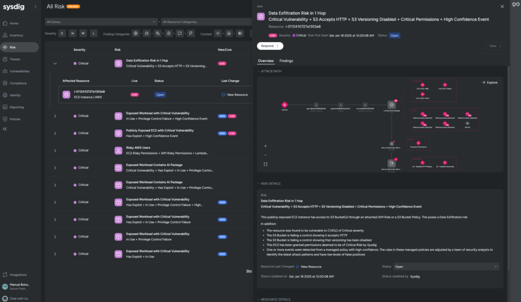
Task: Expand the Publicly Exposed EC2 row
Action: click(55, 133)
